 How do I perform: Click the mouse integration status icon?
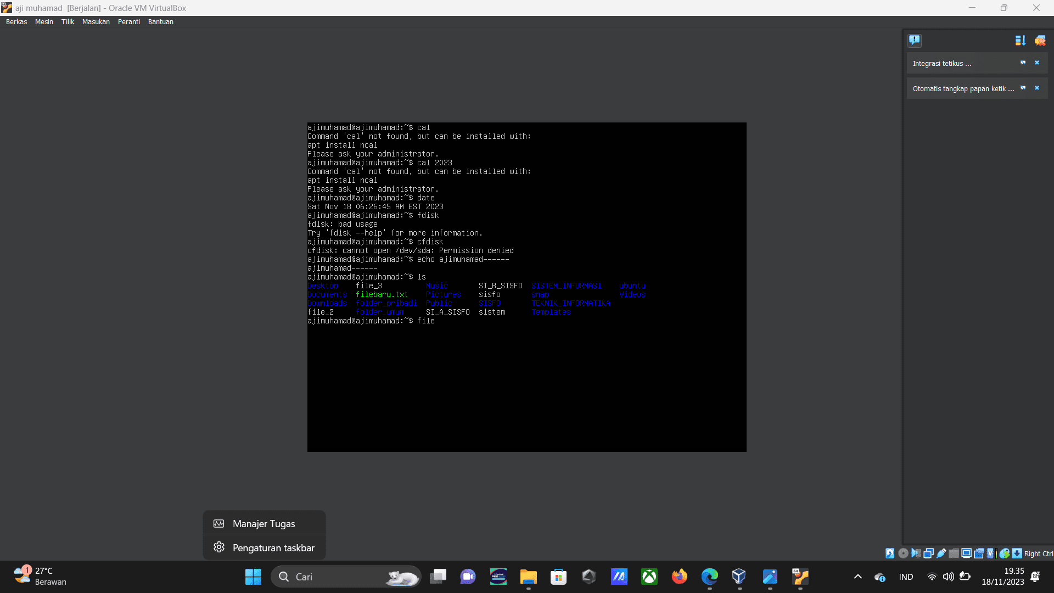point(1005,553)
